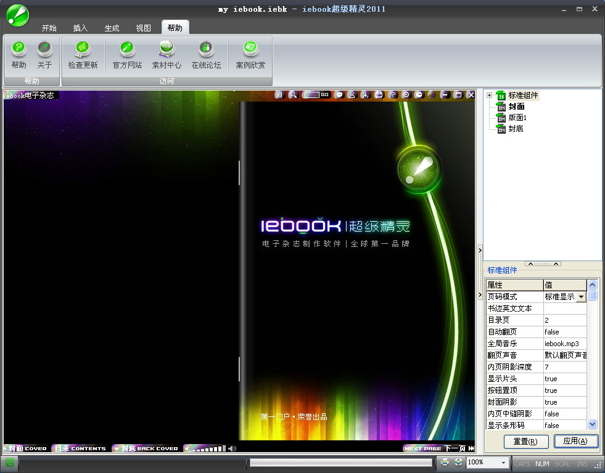
Task: Open the 页码模式 value dropdown
Action: coord(581,297)
